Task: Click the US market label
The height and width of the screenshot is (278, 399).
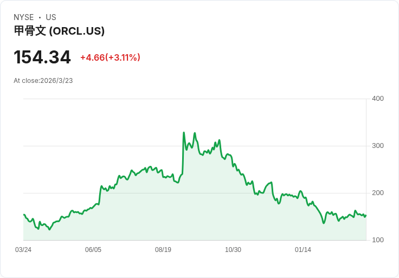Action: [51, 17]
